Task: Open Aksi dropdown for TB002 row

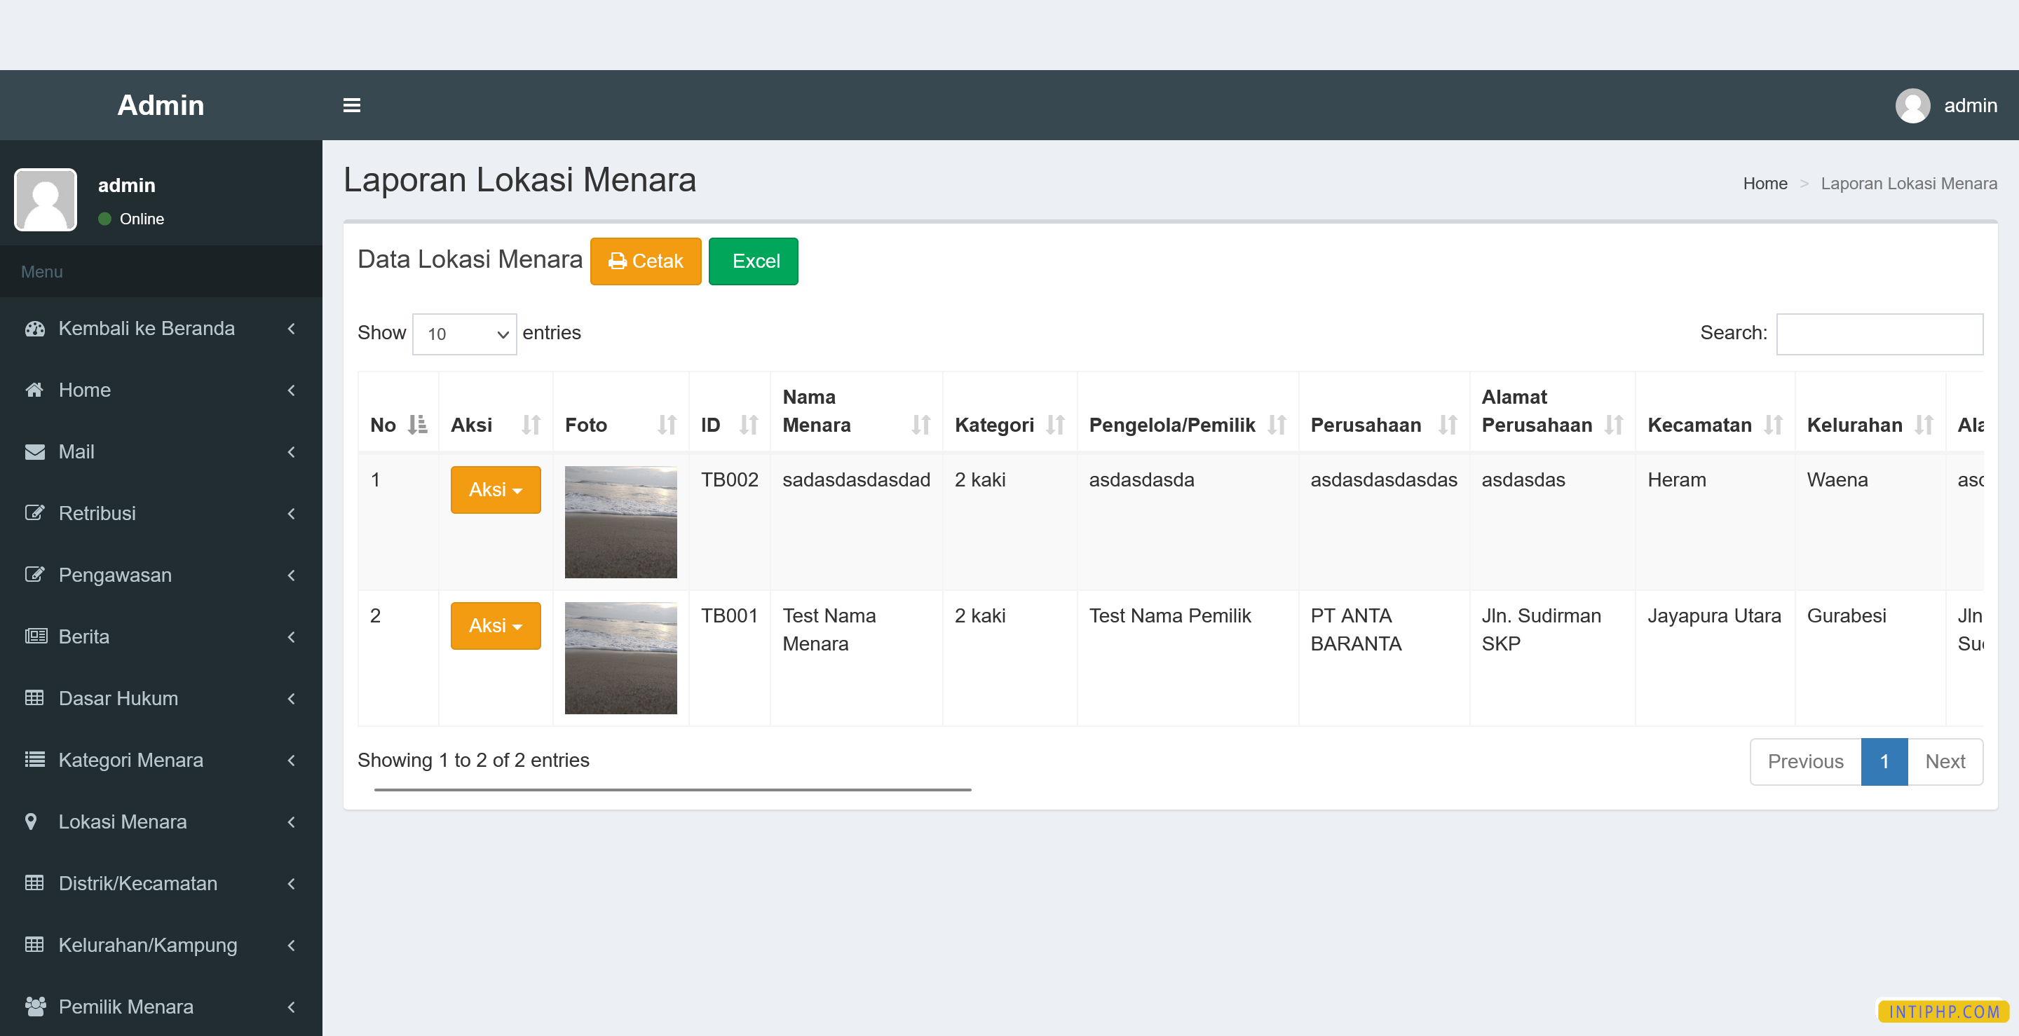Action: coord(494,490)
